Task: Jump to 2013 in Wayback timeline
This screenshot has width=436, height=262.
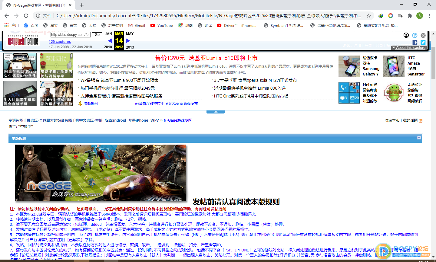Action: 130,47
